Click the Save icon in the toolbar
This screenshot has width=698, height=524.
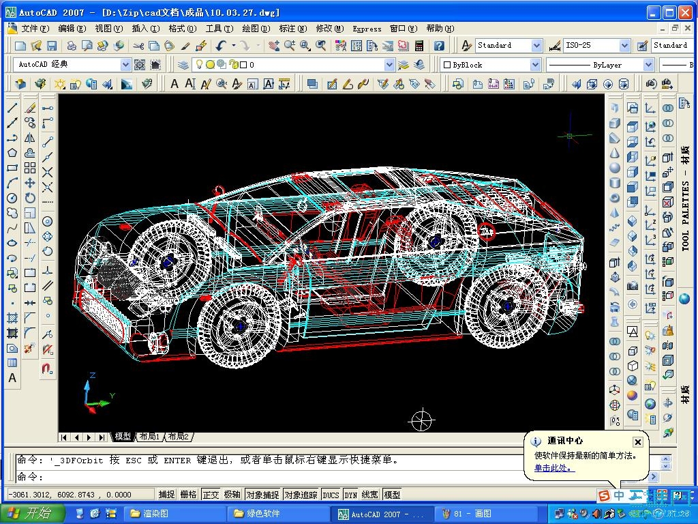(51, 46)
